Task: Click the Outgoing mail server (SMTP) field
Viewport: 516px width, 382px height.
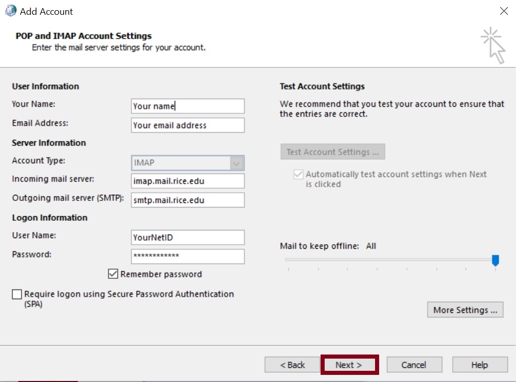Action: click(187, 200)
